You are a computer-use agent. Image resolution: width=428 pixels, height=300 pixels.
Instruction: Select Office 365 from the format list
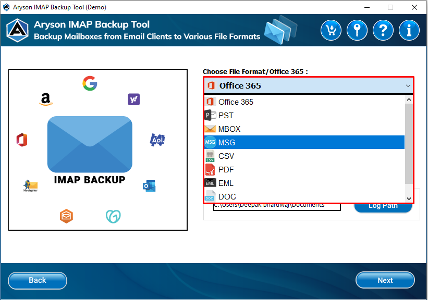(x=304, y=102)
